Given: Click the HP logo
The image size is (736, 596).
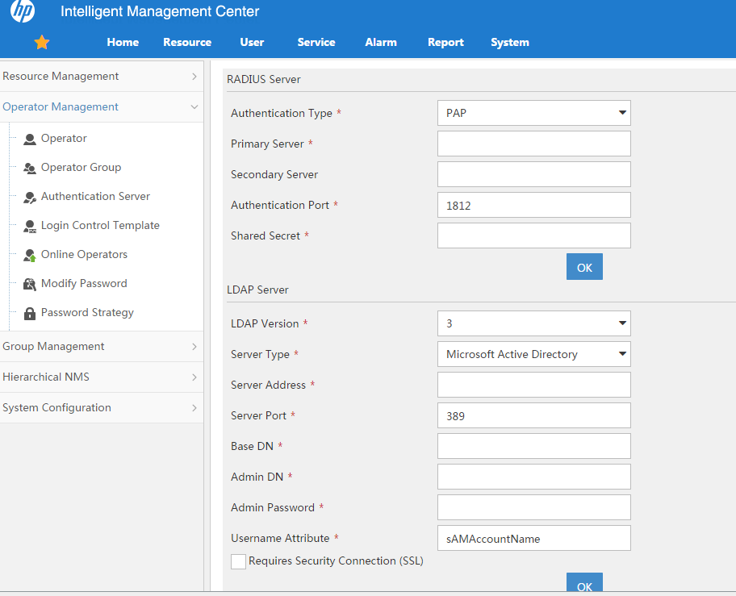Looking at the screenshot, I should pyautogui.click(x=22, y=12).
